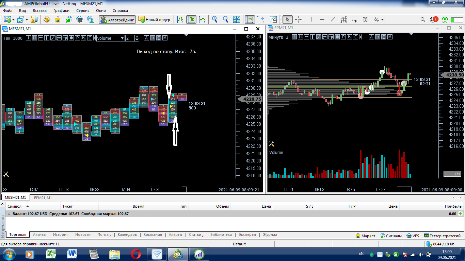Switch chart to bar chart mode
The width and height of the screenshot is (465, 261).
click(180, 19)
